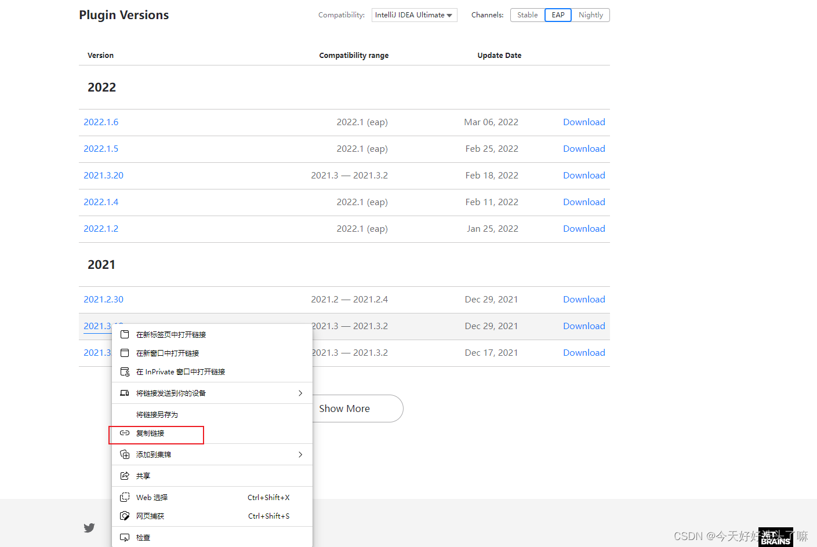Open version 2022.1.6 link
This screenshot has width=817, height=547.
point(101,122)
